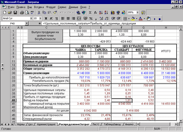This screenshot has height=133, width=183.
Task: Apply currency style icon
Action: pyautogui.click(x=85, y=19)
